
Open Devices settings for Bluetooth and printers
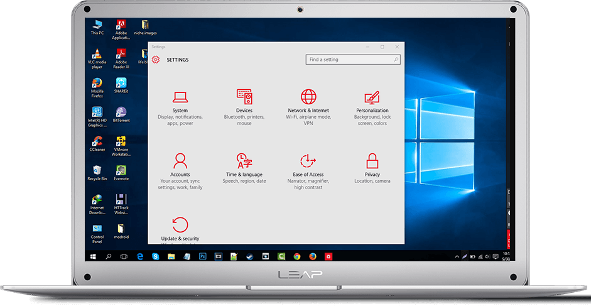pos(244,108)
